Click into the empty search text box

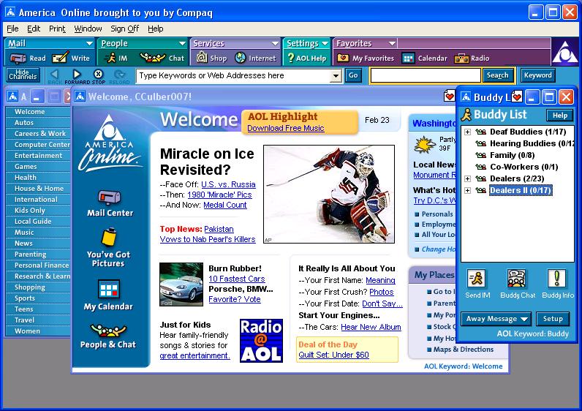coord(426,75)
